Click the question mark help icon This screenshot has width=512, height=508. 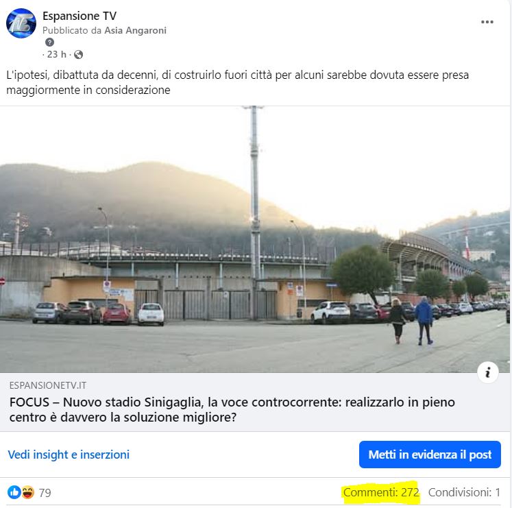point(49,42)
